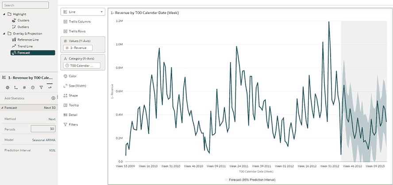Select the Values hash tab icon
The image size is (393, 185).
tap(24, 87)
